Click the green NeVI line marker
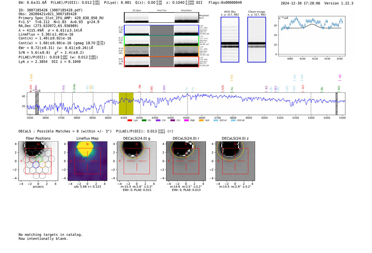 click(x=74, y=88)
